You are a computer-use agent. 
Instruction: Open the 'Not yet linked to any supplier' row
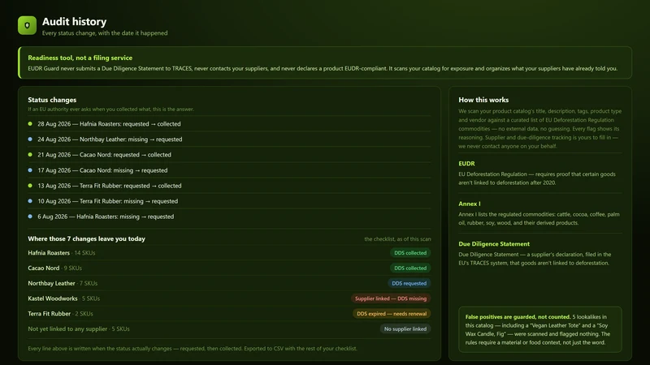[x=229, y=329]
